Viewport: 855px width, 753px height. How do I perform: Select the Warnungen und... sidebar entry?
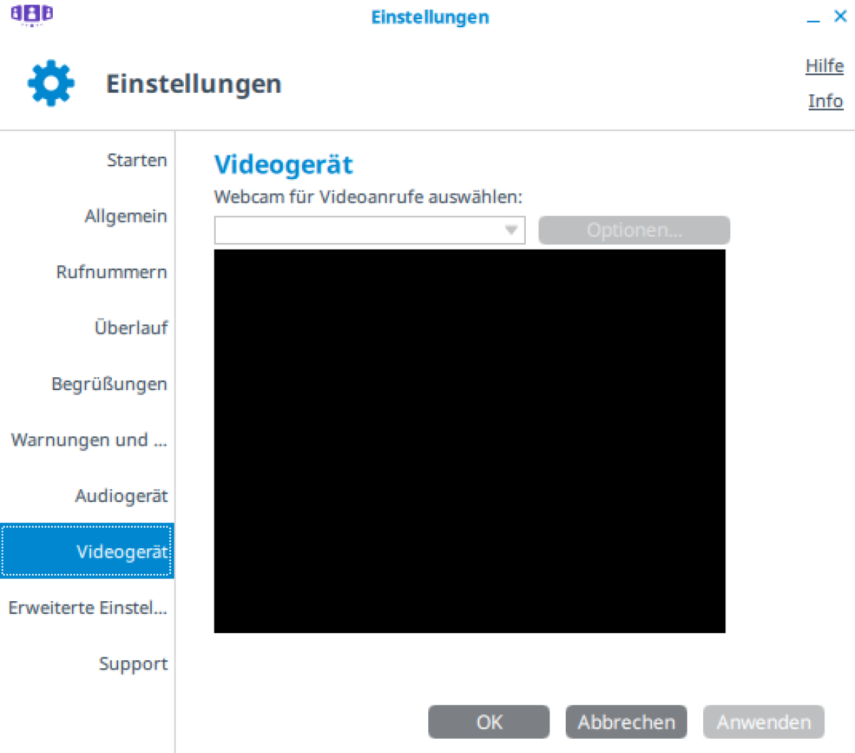pyautogui.click(x=89, y=440)
